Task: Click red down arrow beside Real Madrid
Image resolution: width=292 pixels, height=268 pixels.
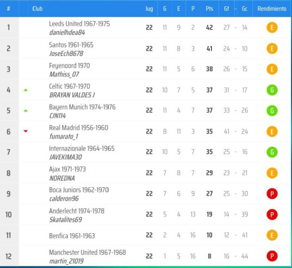Action: point(26,131)
